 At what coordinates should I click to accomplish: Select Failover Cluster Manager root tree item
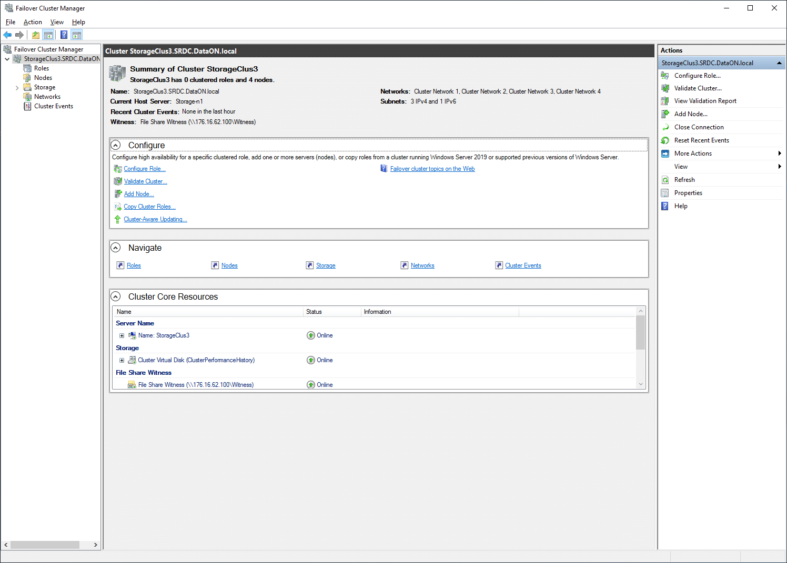[x=48, y=49]
